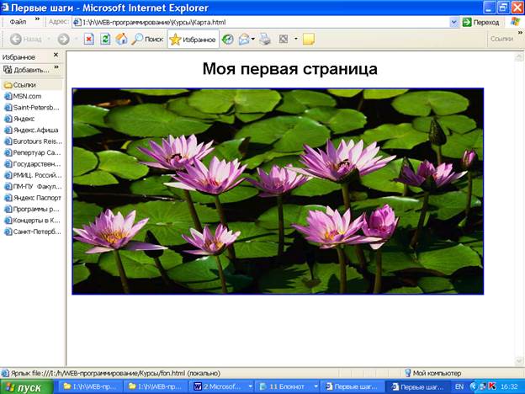
Task: Click the Mail envelope icon
Action: 244,40
